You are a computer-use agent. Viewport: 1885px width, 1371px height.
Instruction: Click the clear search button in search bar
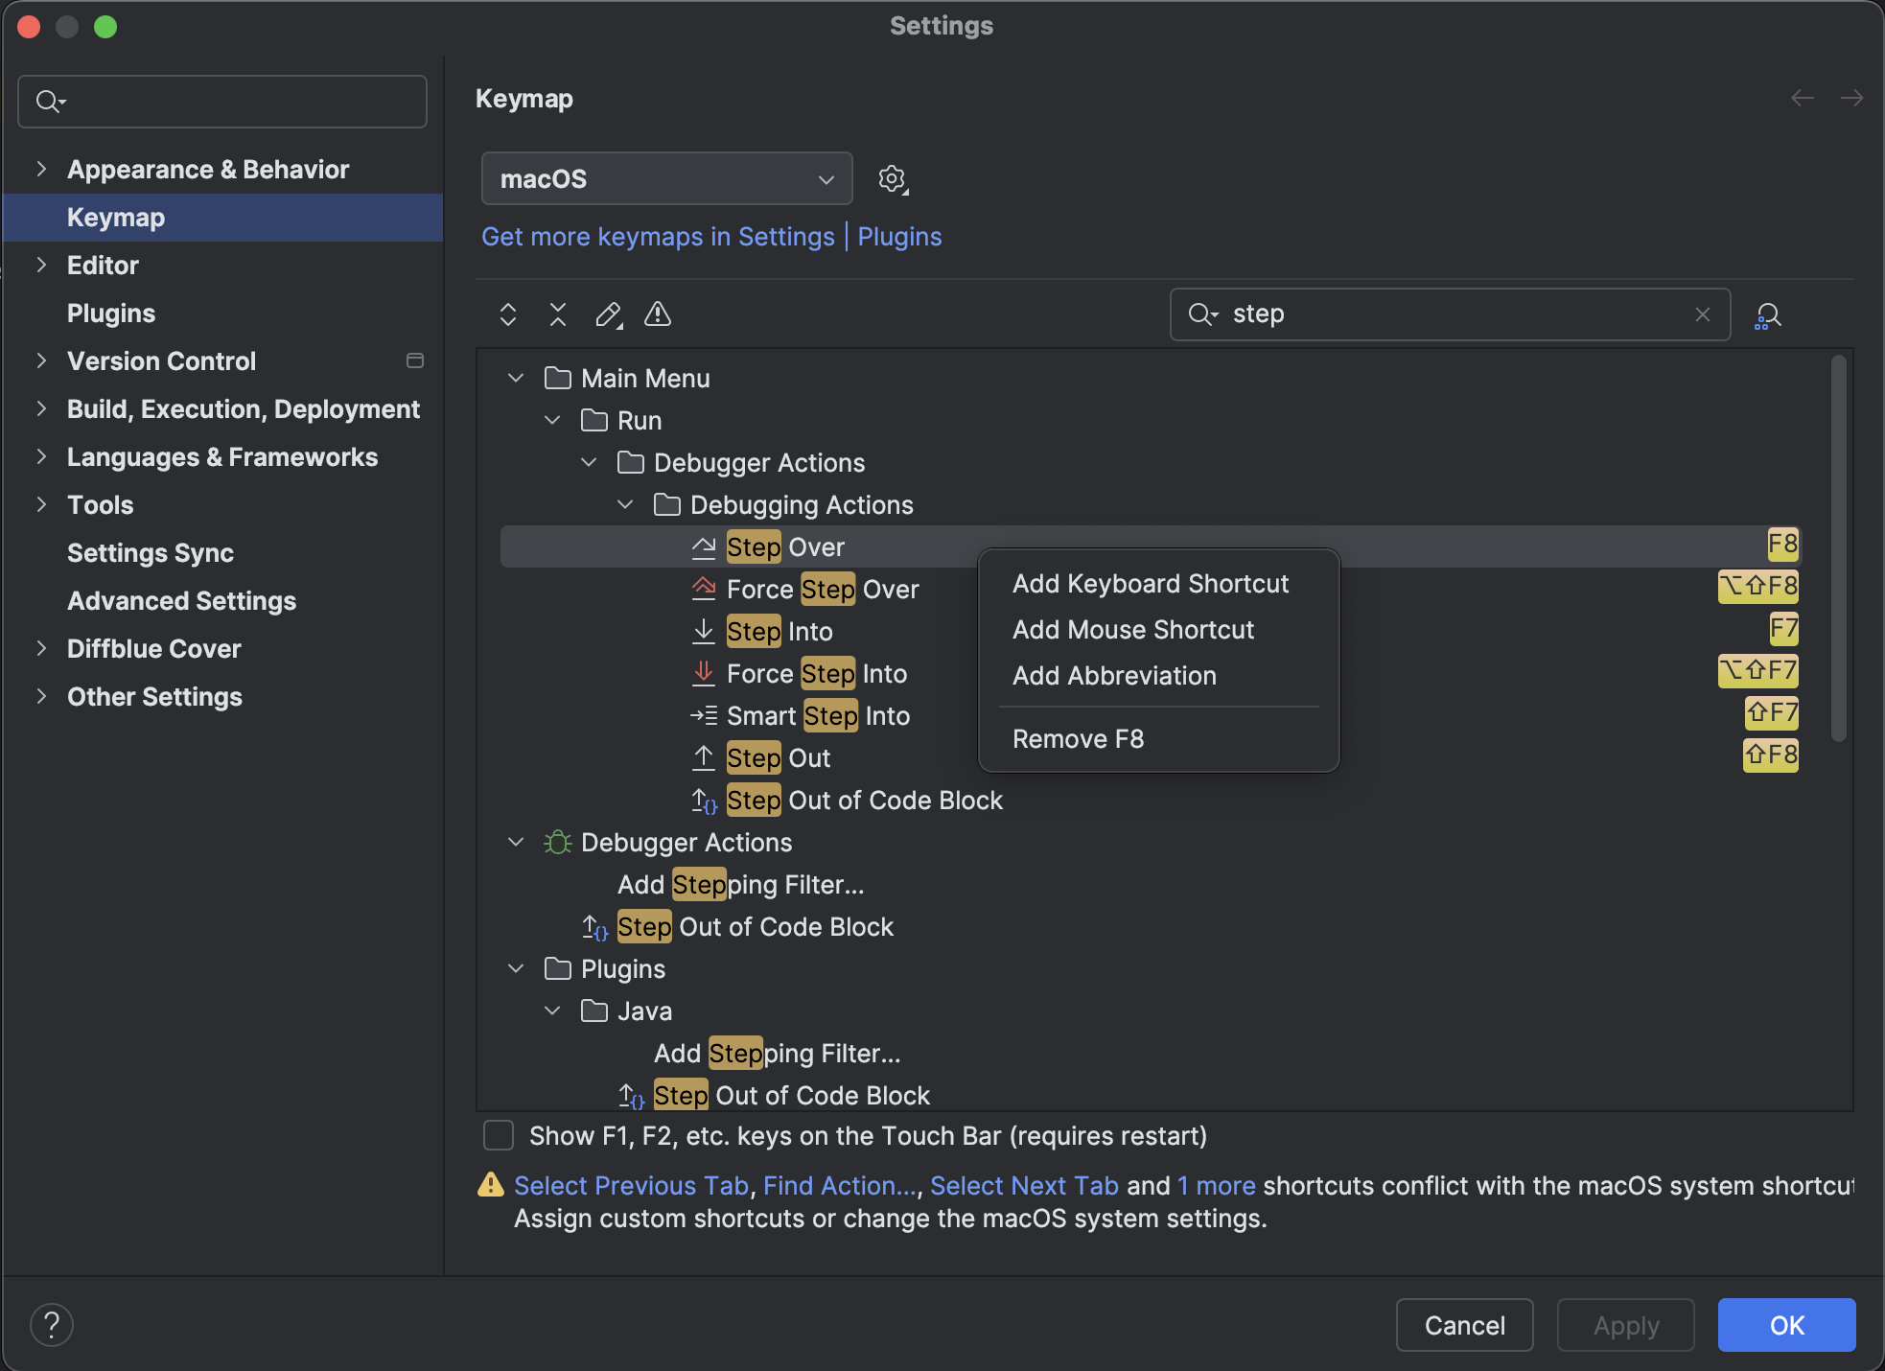(1702, 314)
